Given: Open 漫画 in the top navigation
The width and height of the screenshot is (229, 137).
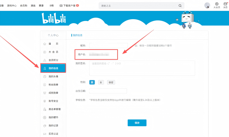Looking at the screenshot, I should pyautogui.click(x=33, y=5).
